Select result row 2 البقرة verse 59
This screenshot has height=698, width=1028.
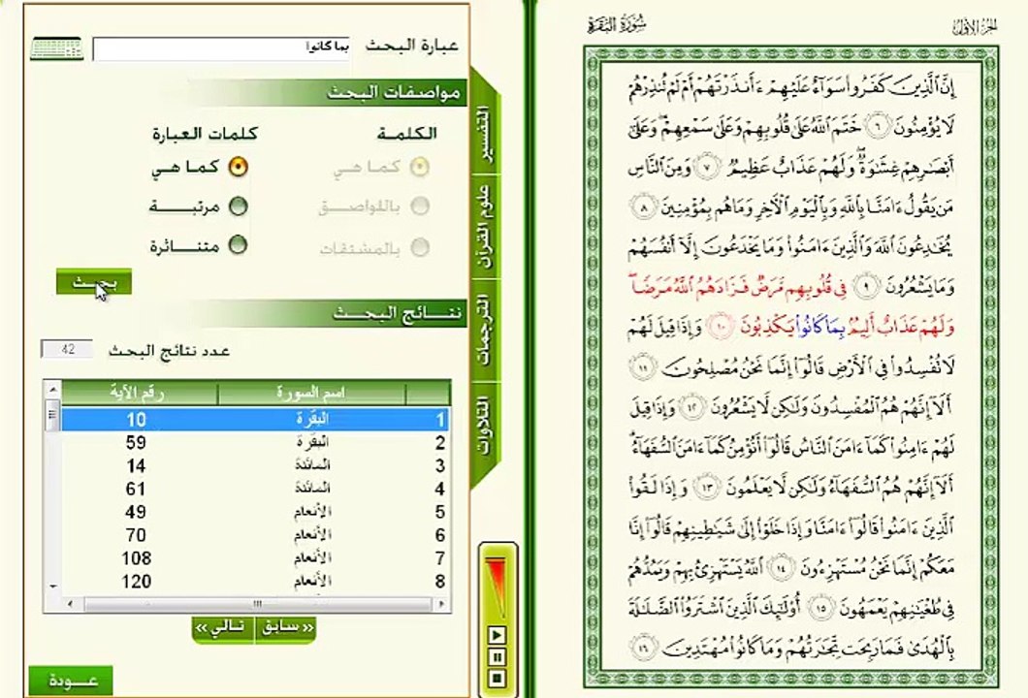256,443
